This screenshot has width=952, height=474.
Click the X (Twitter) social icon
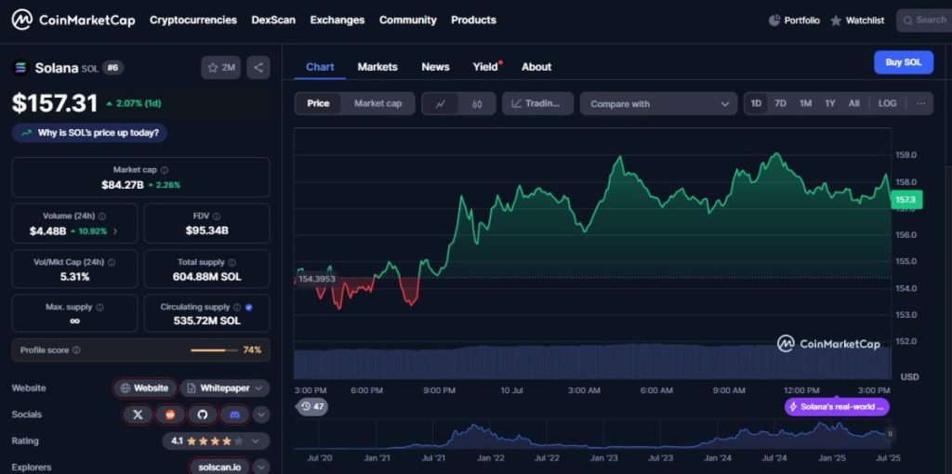pos(138,415)
